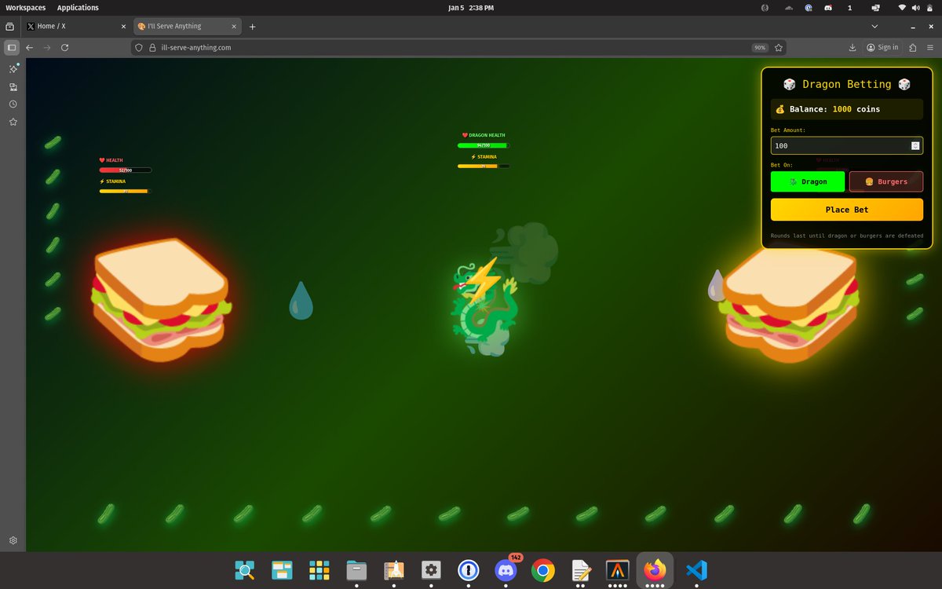Open the Alacritty terminal in dock

(x=618, y=569)
